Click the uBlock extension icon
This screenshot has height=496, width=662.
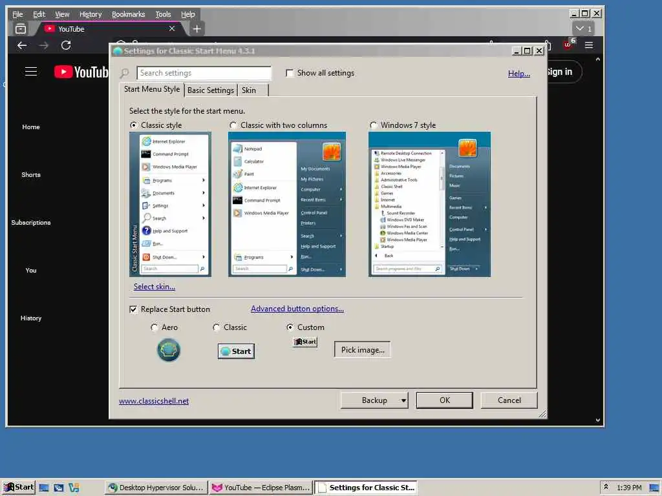pos(568,45)
